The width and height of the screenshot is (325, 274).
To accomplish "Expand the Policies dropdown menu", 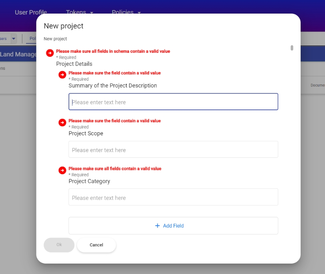I will pos(126,12).
